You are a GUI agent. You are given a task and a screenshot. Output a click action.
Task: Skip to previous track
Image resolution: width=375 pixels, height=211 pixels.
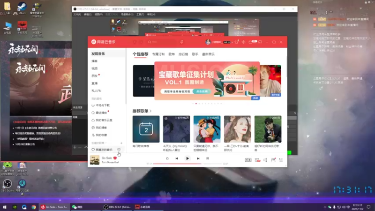click(x=177, y=158)
